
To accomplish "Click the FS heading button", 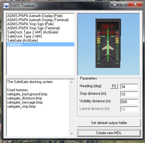I will [x=114, y=86].
